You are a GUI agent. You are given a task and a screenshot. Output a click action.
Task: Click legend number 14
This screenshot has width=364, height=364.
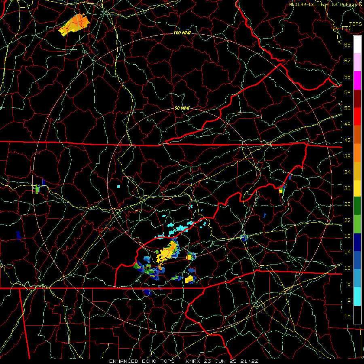pyautogui.click(x=347, y=252)
